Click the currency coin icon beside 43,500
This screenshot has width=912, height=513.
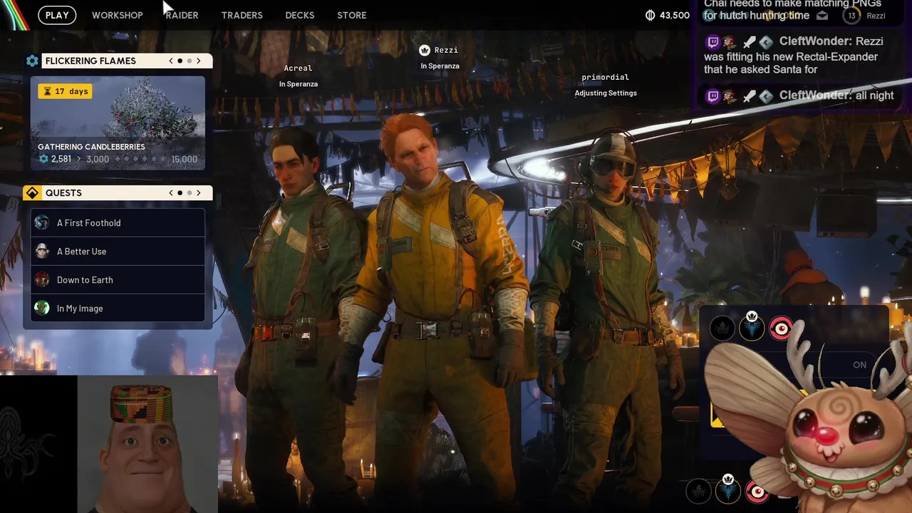(x=650, y=15)
